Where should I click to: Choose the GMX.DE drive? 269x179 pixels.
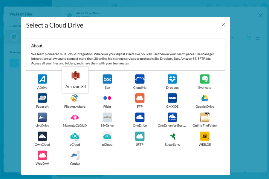(x=172, y=98)
